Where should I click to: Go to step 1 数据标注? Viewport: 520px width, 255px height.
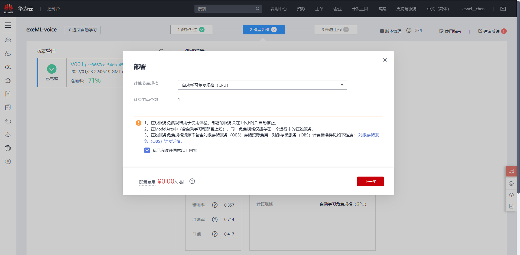click(191, 30)
